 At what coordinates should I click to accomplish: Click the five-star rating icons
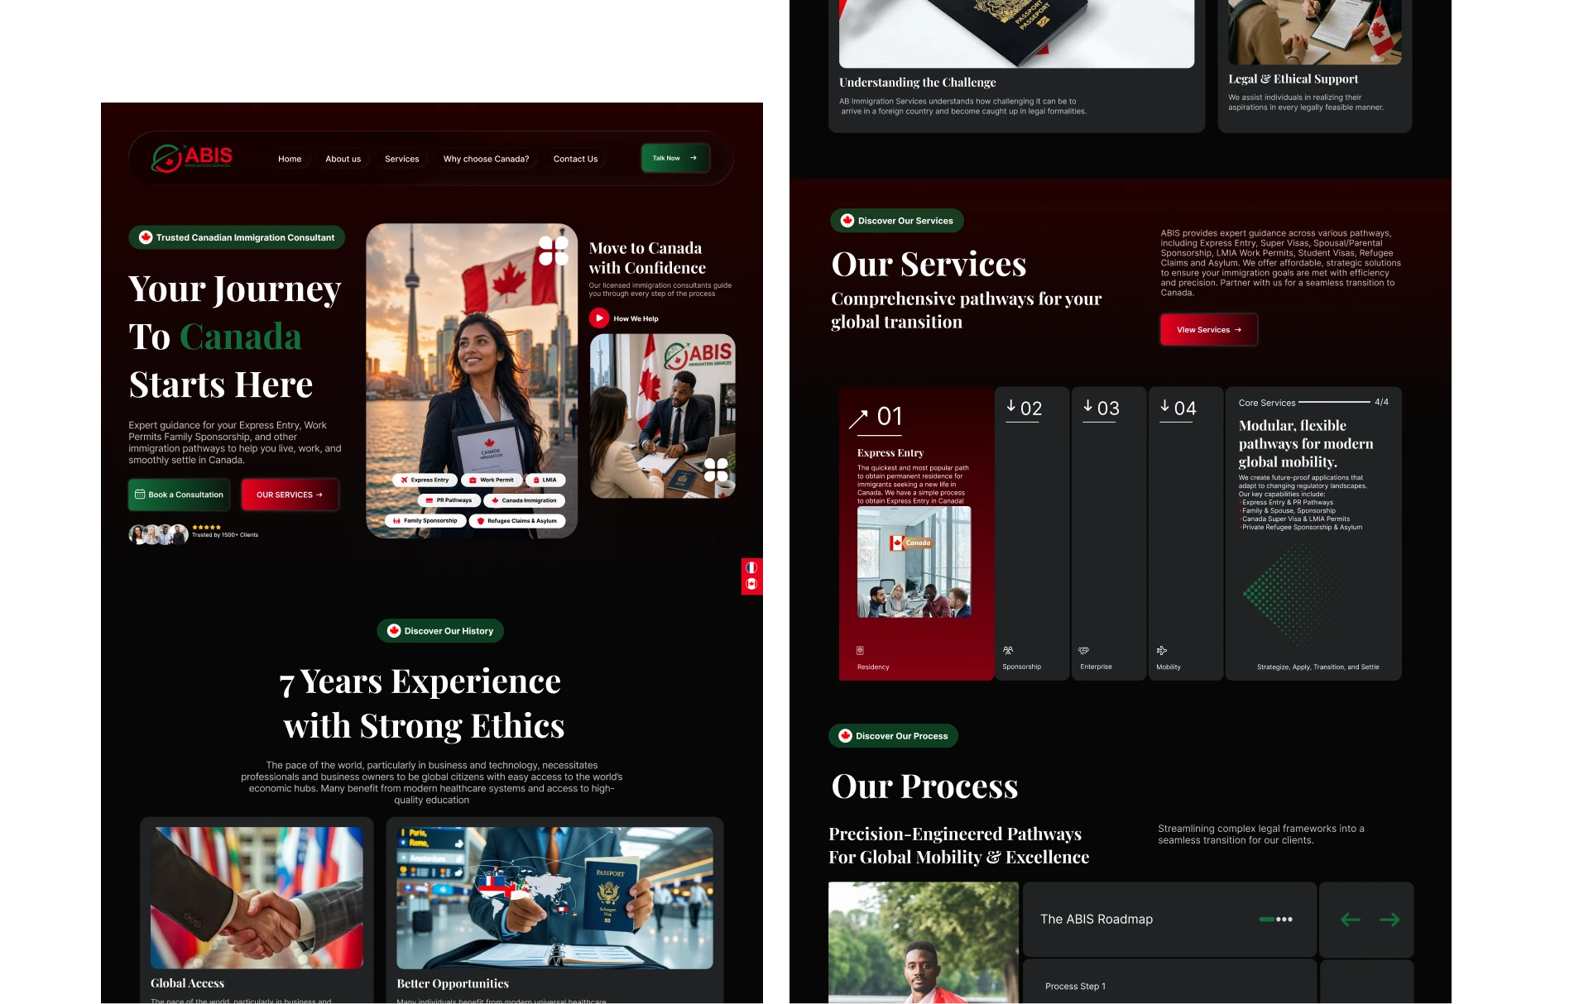206,527
